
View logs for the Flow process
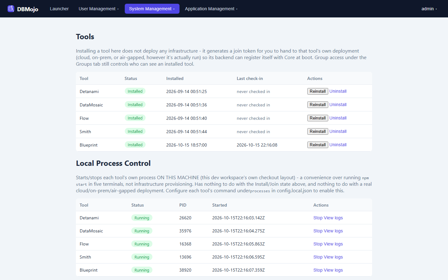pos(333,244)
